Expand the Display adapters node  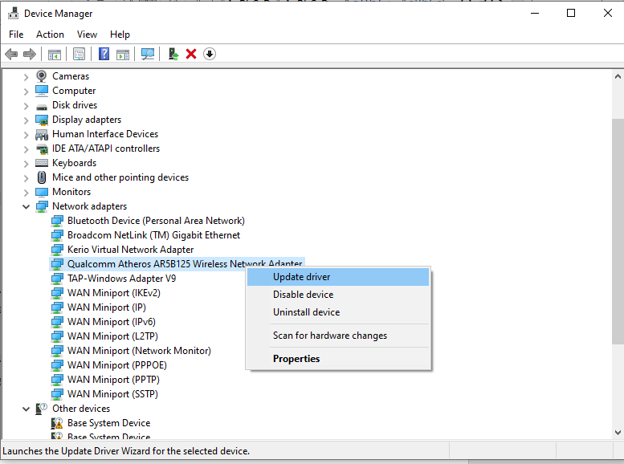click(x=26, y=120)
